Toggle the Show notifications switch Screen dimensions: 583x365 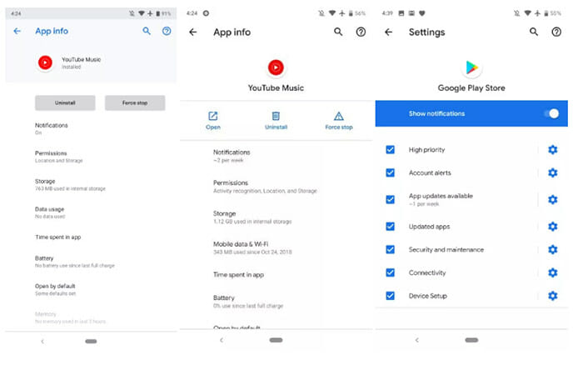[x=551, y=113]
